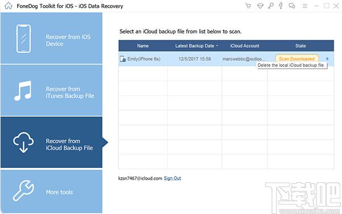Open the feedback chat bubble icon
This screenshot has width=342, height=214.
point(292,6)
